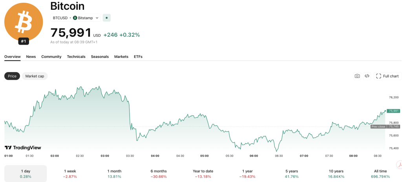The height and width of the screenshot is (182, 402).
Task: Open the BTCUSD Bitstamp symbol dropdown
Action: click(75, 18)
